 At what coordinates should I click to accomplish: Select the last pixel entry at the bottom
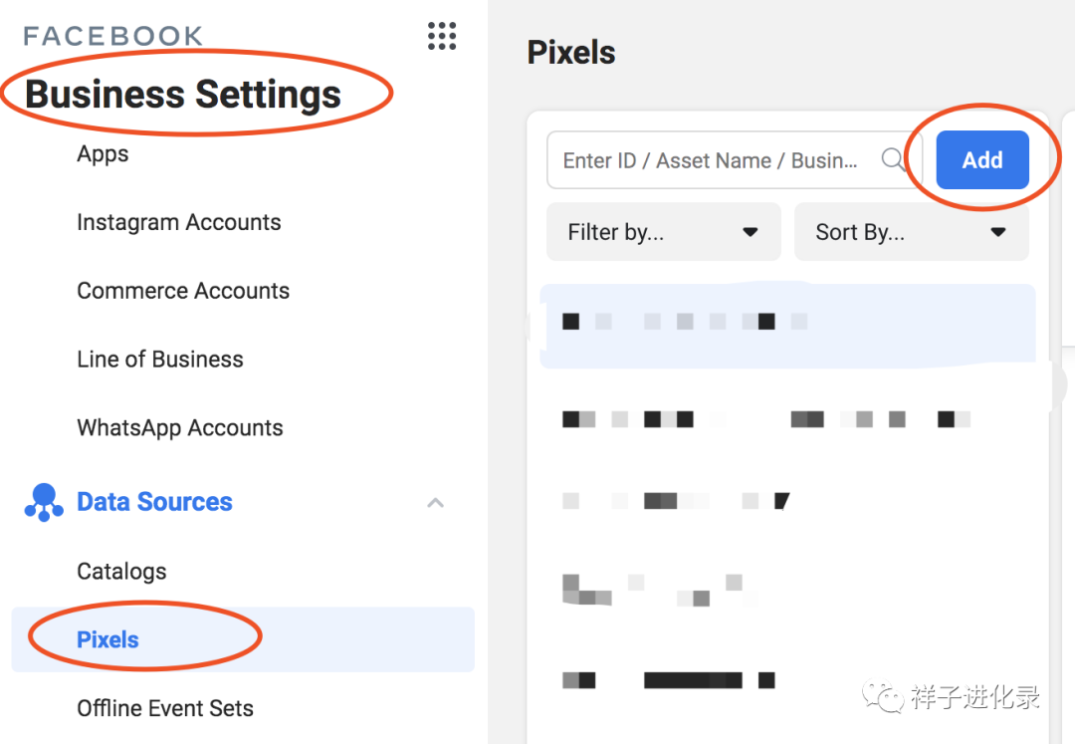click(667, 679)
